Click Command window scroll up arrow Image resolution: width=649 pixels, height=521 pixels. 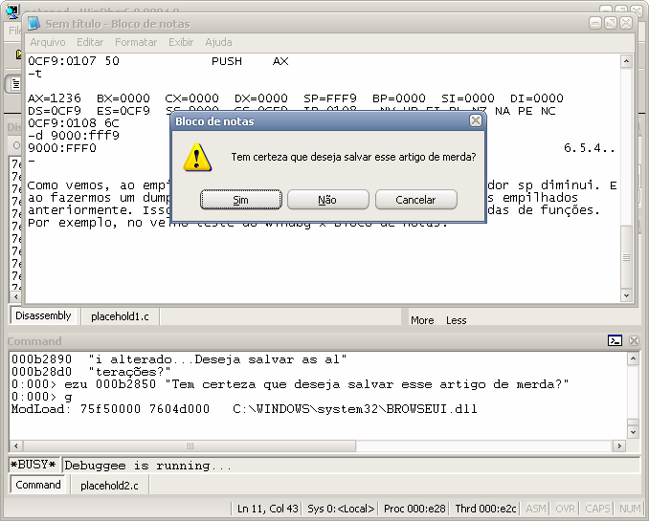point(633,358)
